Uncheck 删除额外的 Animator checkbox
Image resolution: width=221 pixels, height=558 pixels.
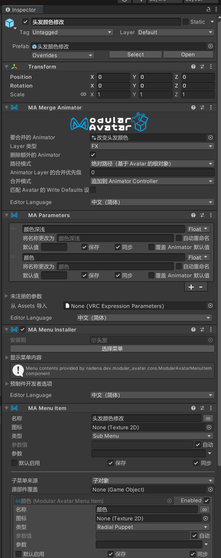[x=93, y=155]
